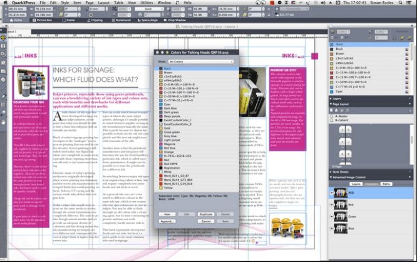Image resolution: width=417 pixels, height=262 pixels.
Task: Toggle visibility of the Red channel
Action: pyautogui.click(x=332, y=204)
